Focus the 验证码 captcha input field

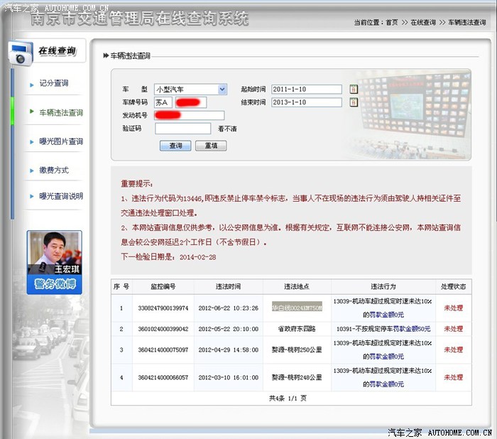[182, 129]
